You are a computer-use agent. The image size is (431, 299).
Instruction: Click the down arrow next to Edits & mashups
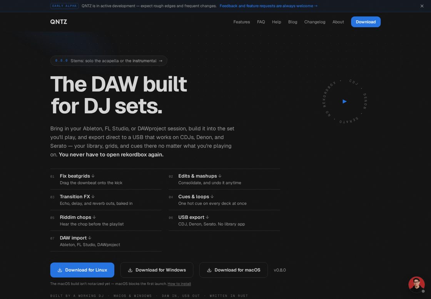coord(220,176)
